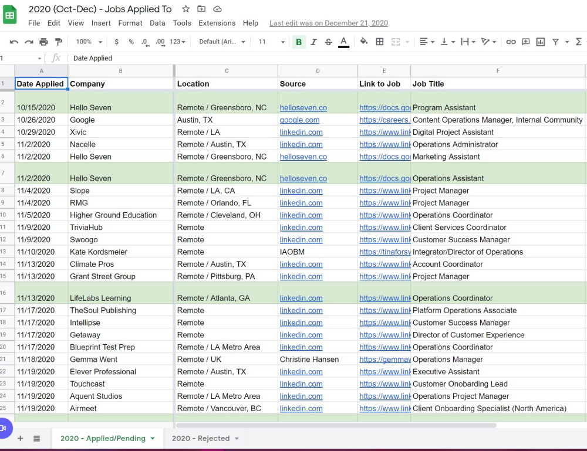
Task: Open the Insert menu
Action: (101, 23)
